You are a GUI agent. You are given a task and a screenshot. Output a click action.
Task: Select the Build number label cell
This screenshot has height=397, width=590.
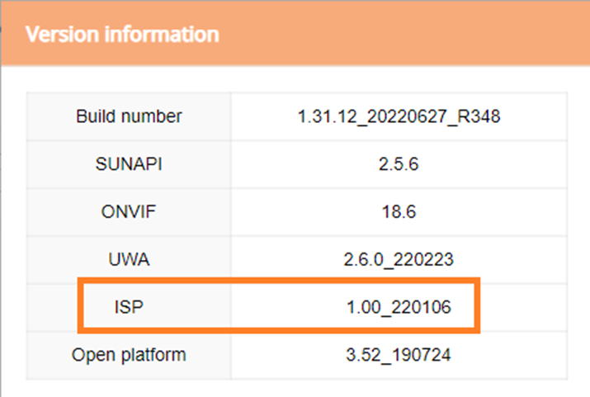click(129, 116)
